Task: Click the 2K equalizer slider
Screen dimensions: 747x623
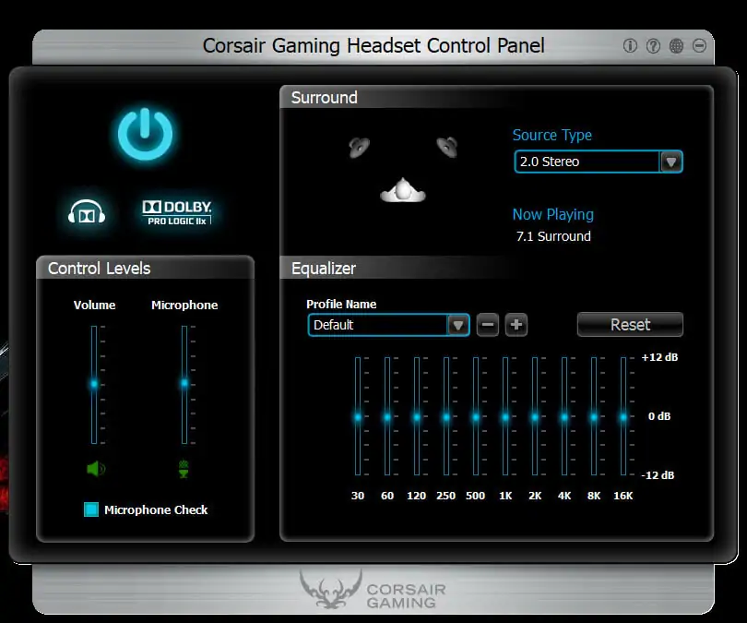Action: [x=535, y=417]
